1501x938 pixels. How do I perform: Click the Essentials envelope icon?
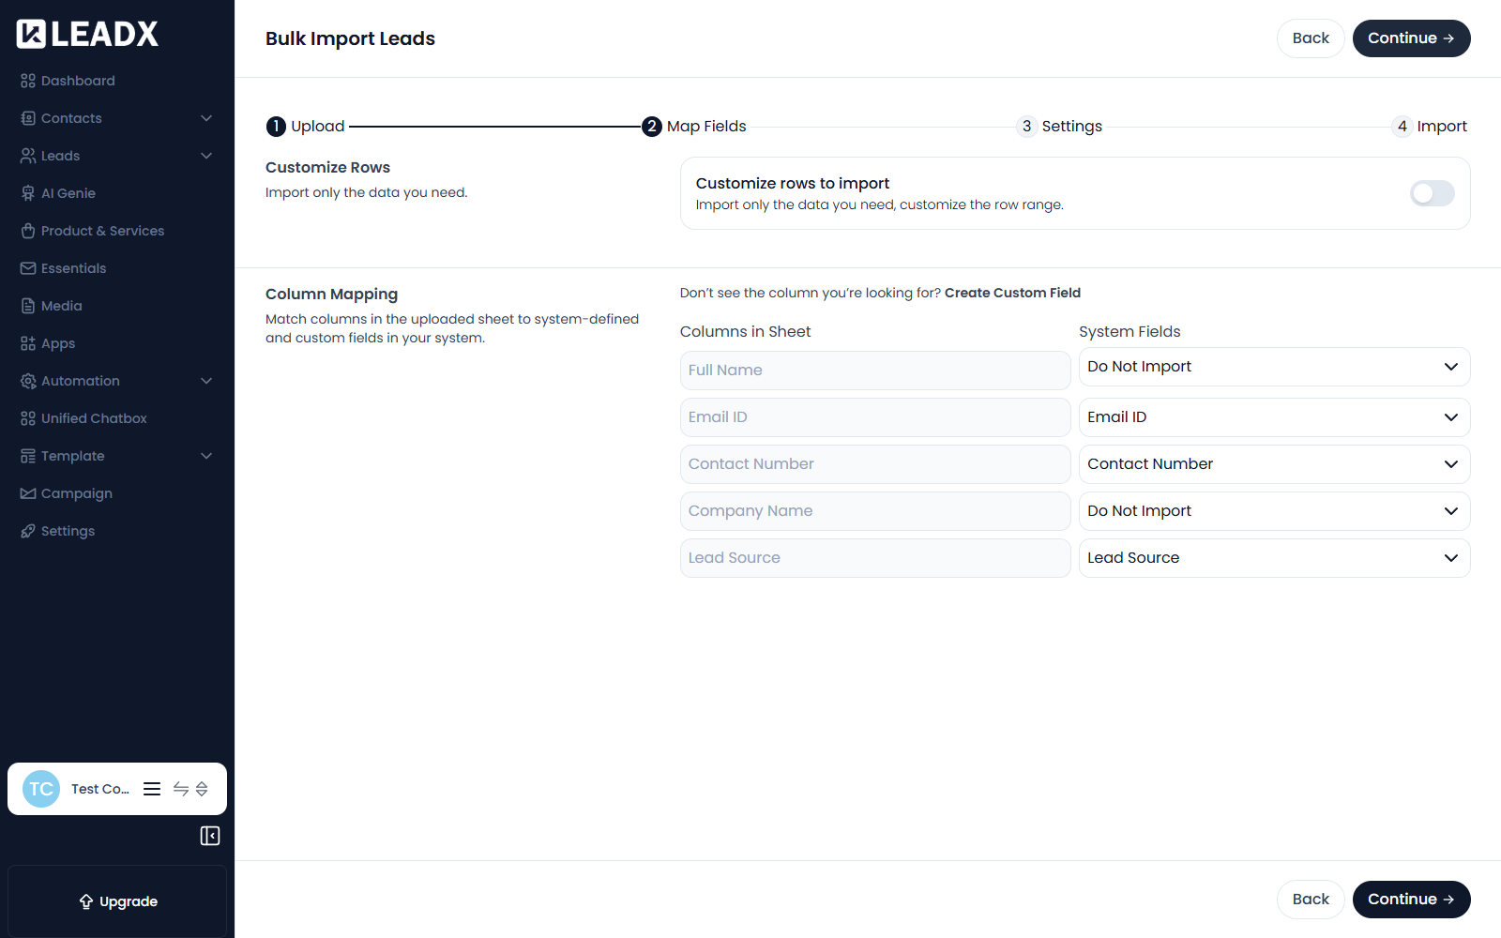pos(28,268)
